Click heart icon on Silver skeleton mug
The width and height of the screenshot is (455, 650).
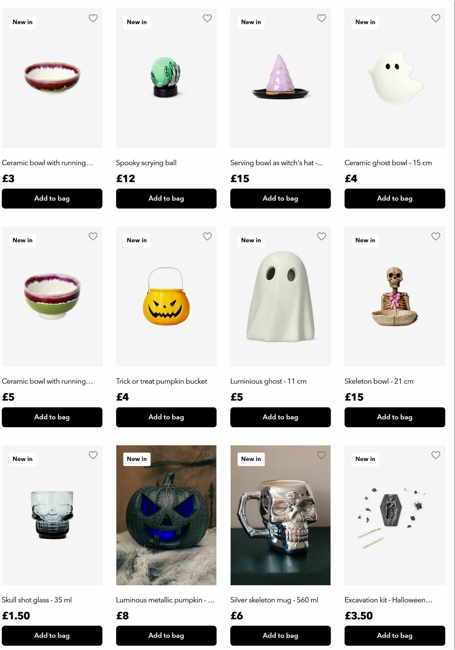(322, 455)
